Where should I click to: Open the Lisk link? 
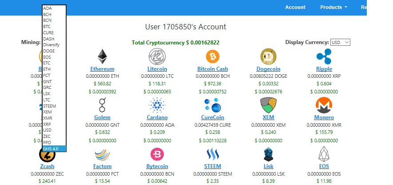click(x=268, y=166)
